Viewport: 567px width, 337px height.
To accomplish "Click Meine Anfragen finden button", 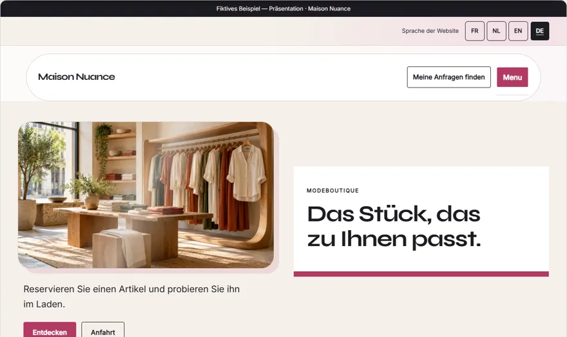I will pos(448,77).
